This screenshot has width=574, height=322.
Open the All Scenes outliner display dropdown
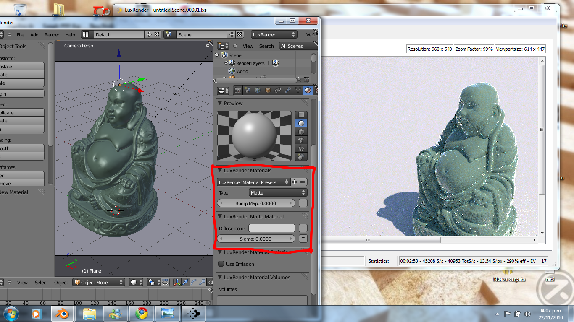coord(298,46)
